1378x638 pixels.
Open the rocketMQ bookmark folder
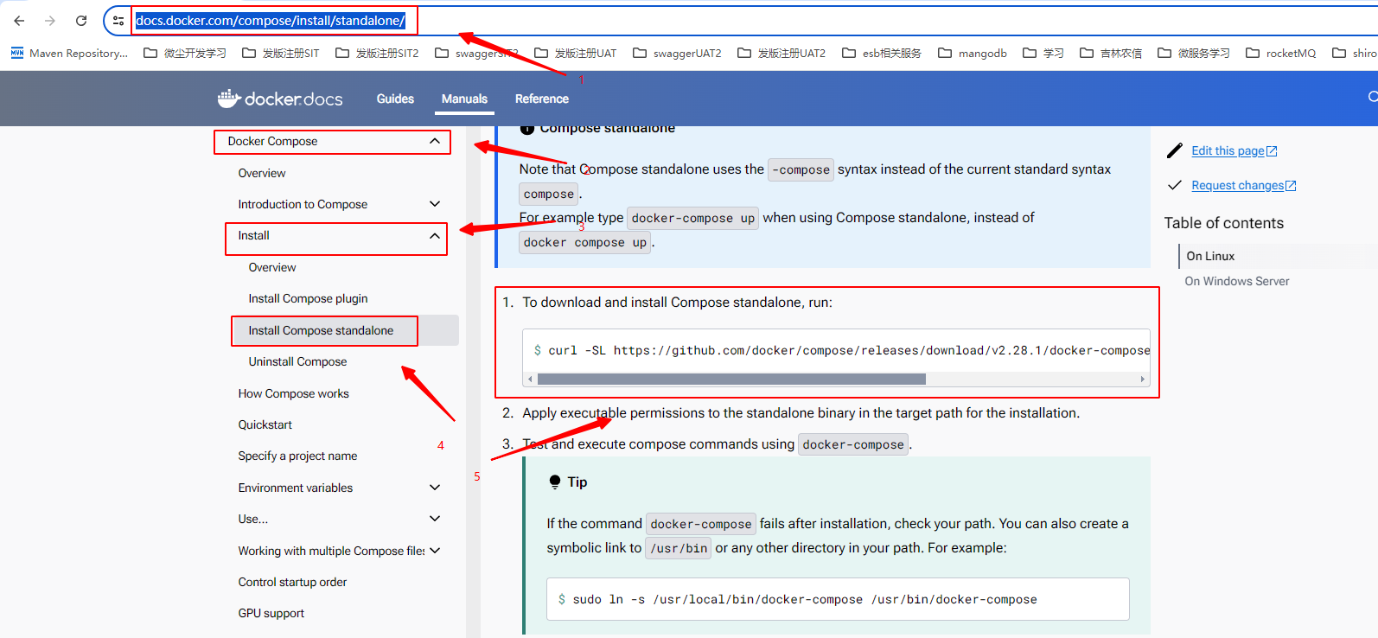1281,53
